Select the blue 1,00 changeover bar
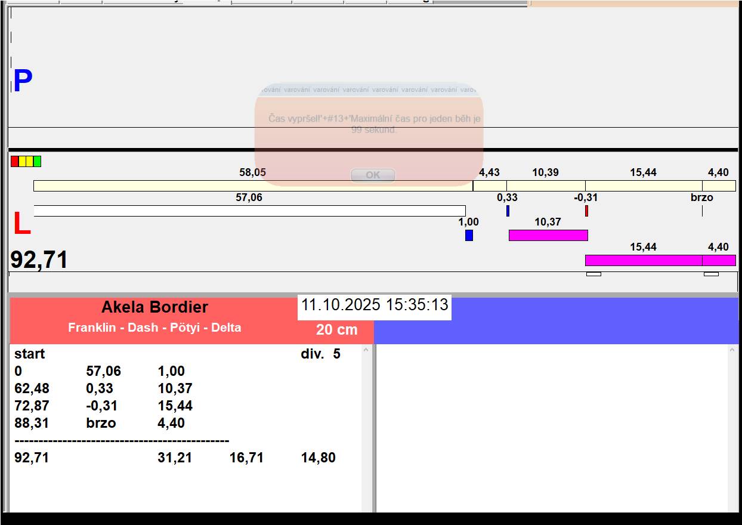 469,235
